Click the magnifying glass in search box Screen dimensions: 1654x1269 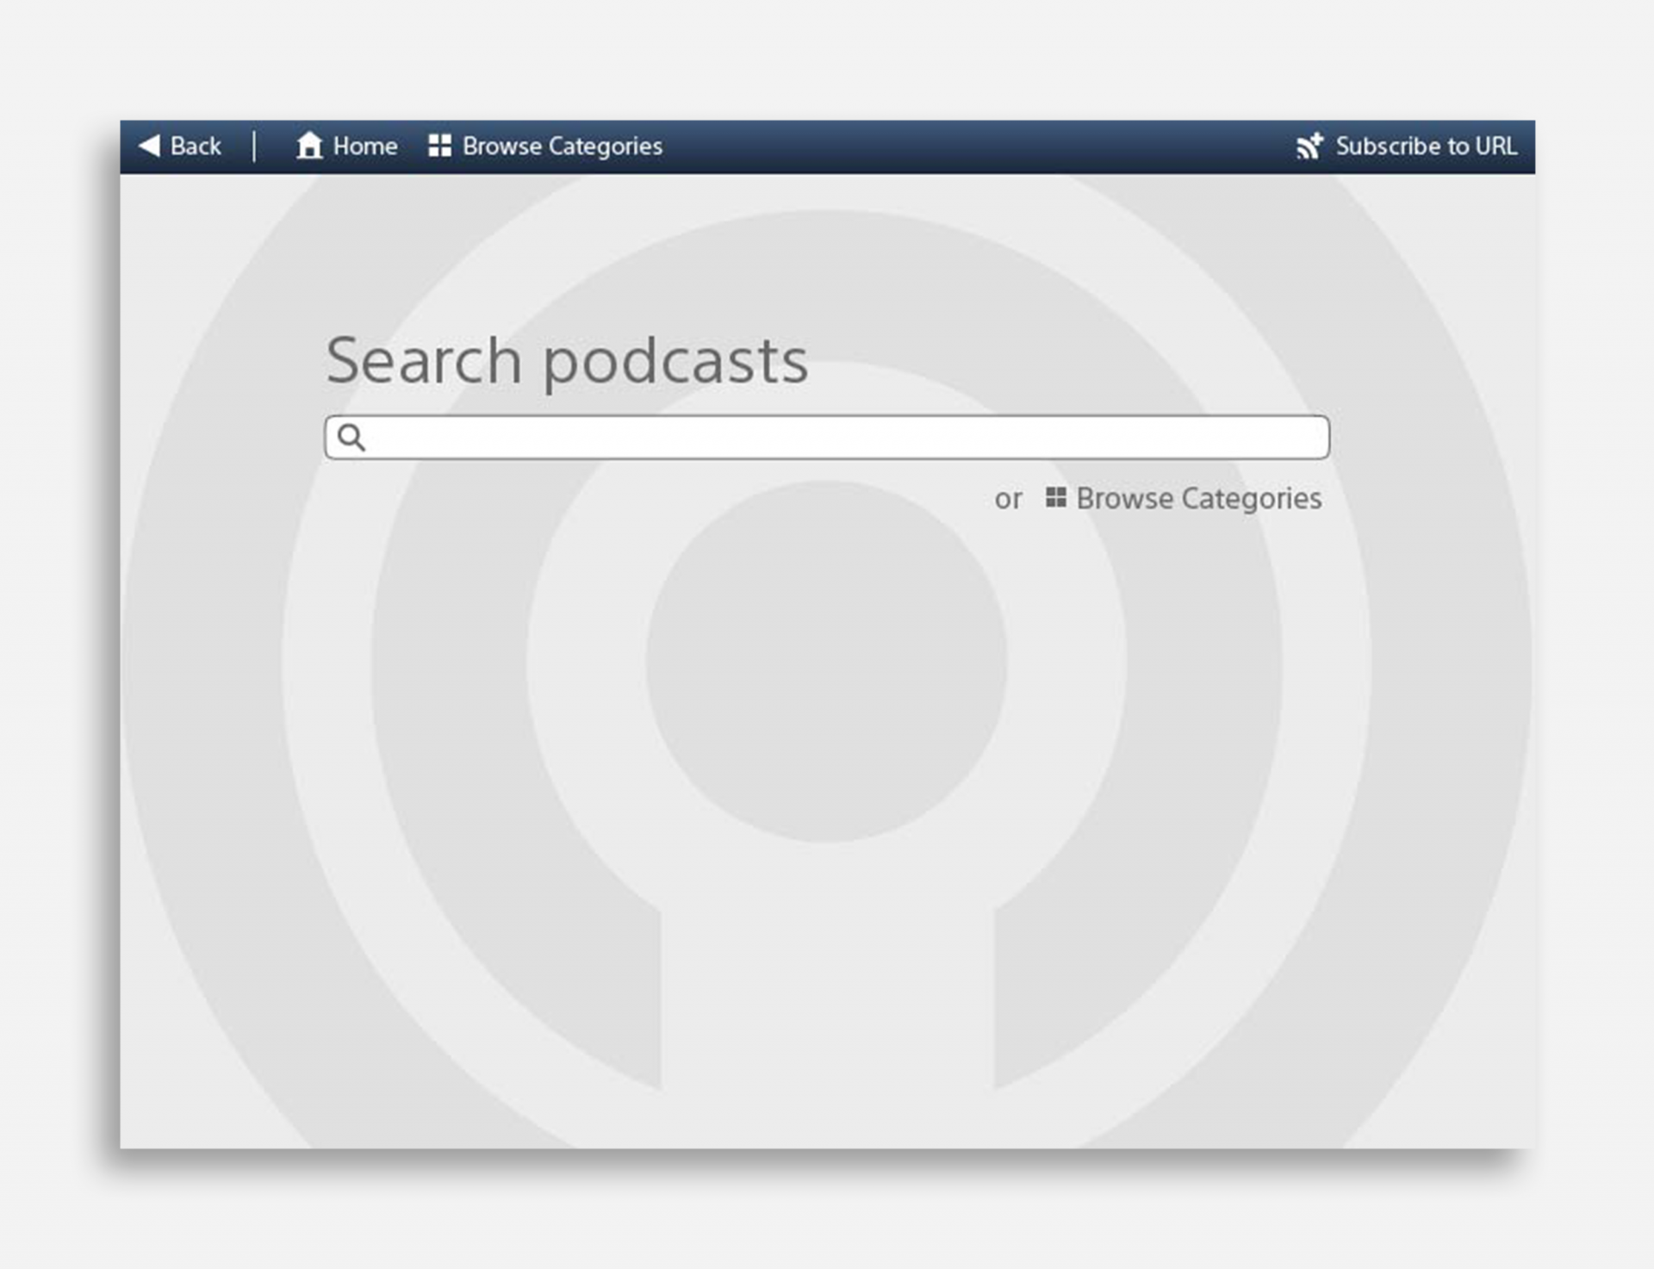tap(351, 438)
